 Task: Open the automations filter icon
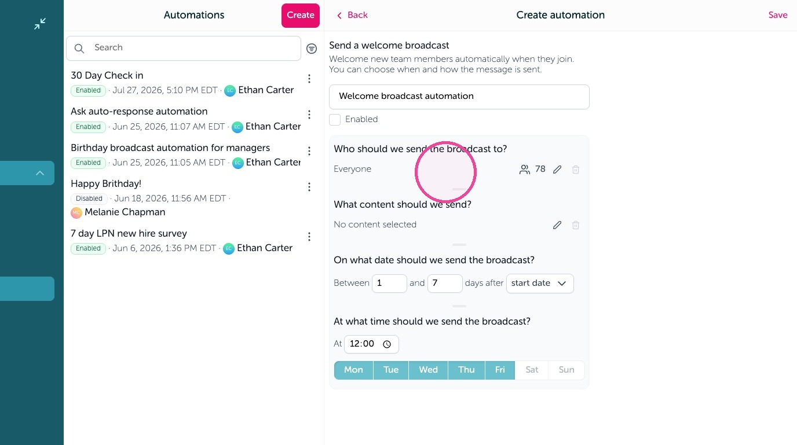coord(312,49)
